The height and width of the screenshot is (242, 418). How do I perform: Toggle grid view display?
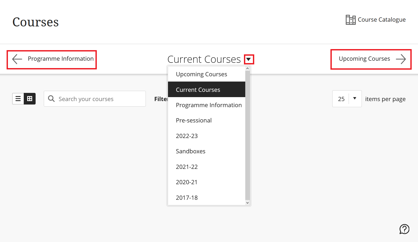coord(30,98)
